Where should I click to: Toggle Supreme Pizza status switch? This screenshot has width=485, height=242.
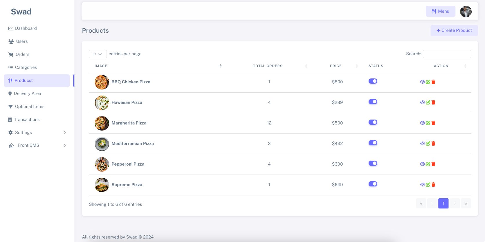point(373,184)
